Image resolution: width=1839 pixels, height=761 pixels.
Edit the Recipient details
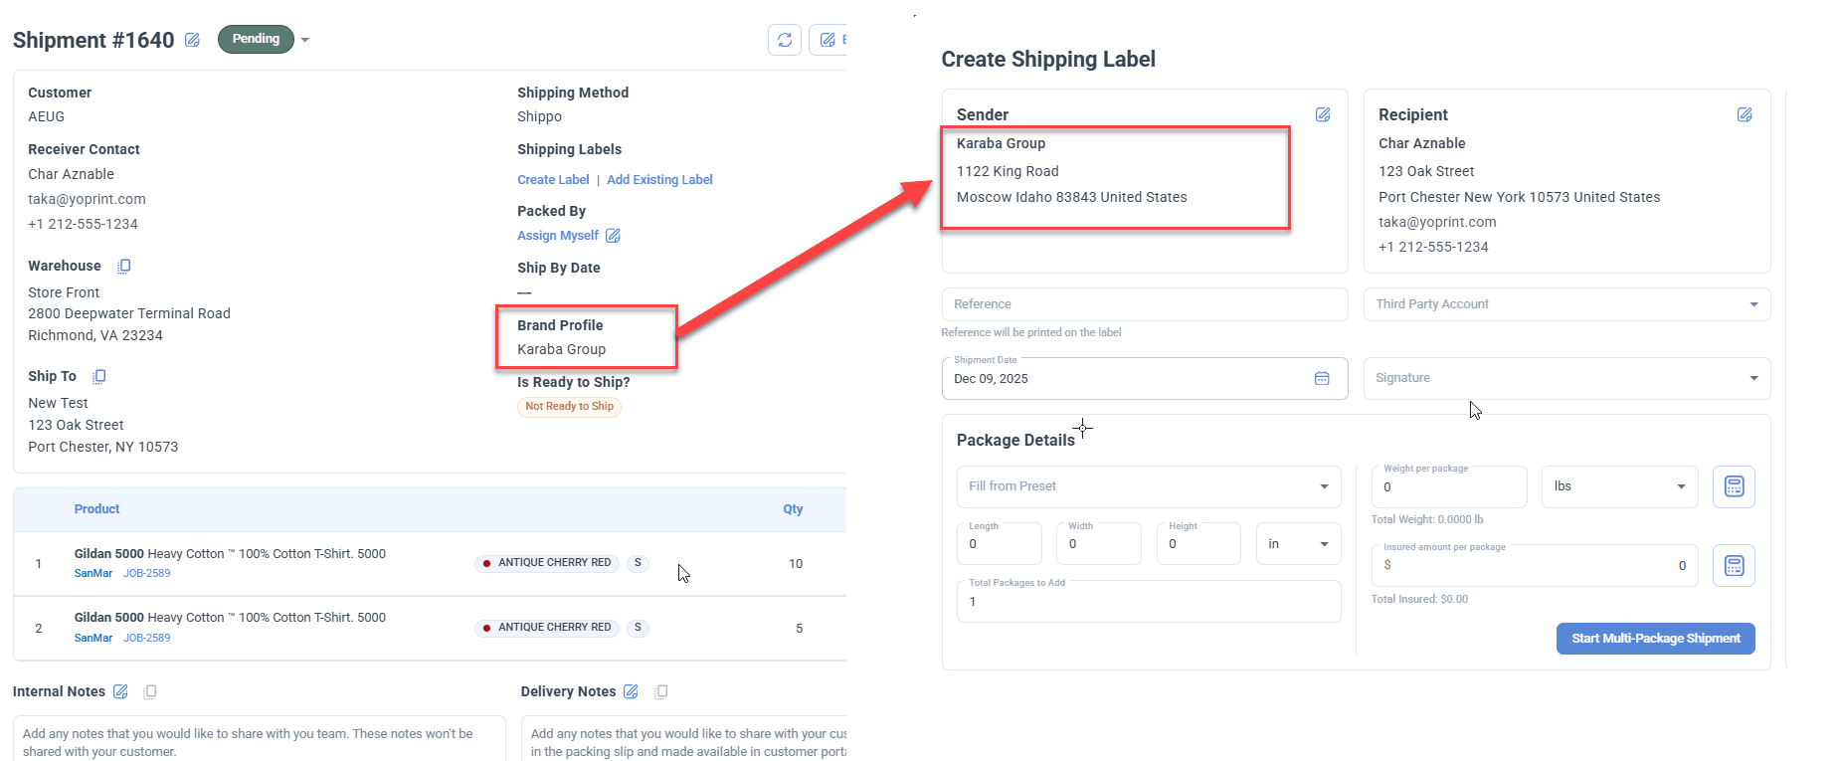(1745, 114)
